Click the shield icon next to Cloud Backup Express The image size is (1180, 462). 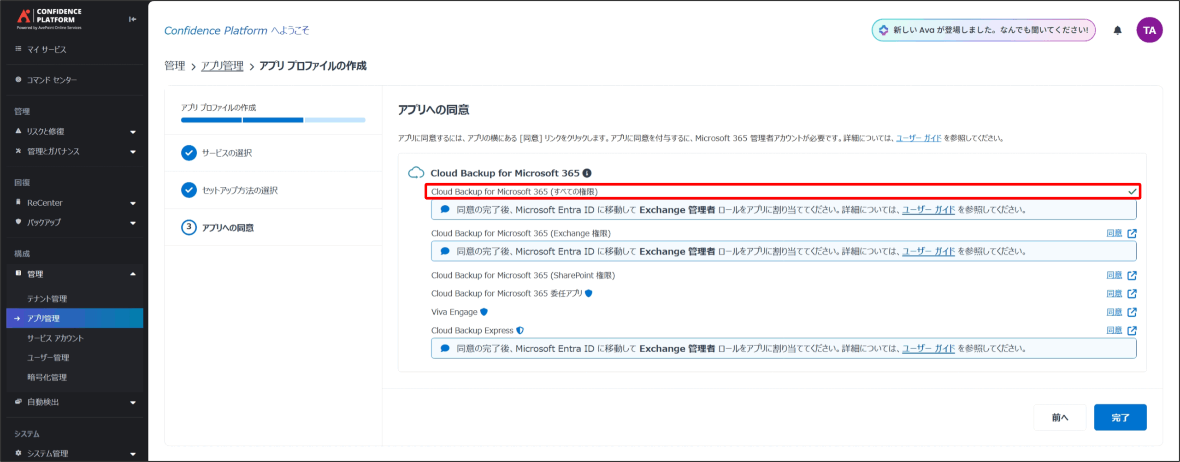(x=520, y=331)
